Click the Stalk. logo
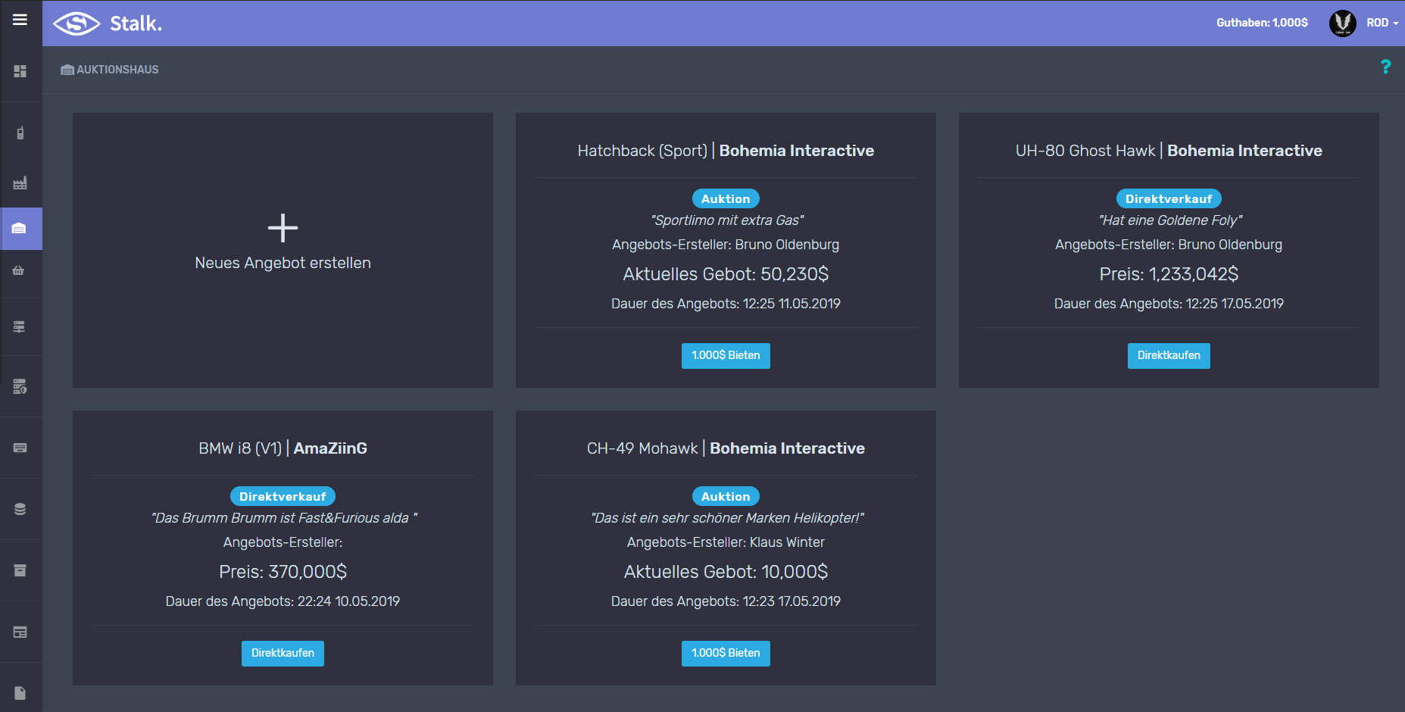This screenshot has height=712, width=1405. point(108,23)
